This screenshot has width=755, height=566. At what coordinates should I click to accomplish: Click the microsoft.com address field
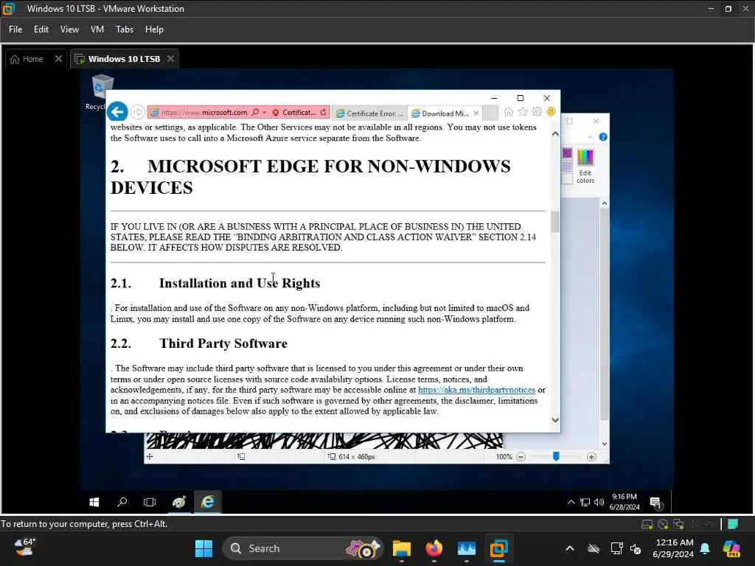pyautogui.click(x=203, y=113)
